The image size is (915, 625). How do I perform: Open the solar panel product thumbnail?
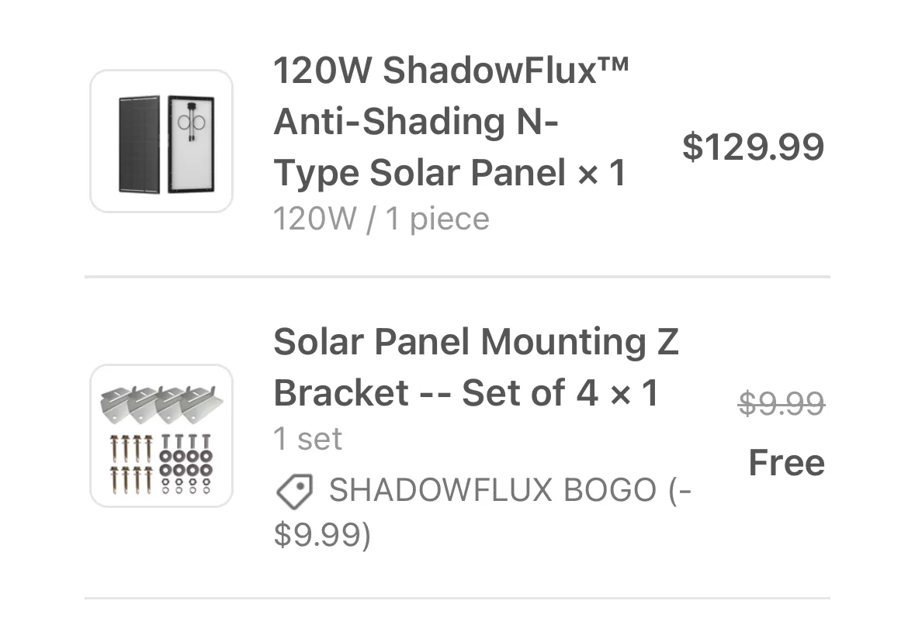click(161, 141)
